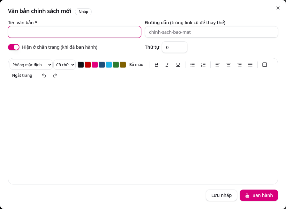Click Ngắt trang page break button

tap(22, 76)
